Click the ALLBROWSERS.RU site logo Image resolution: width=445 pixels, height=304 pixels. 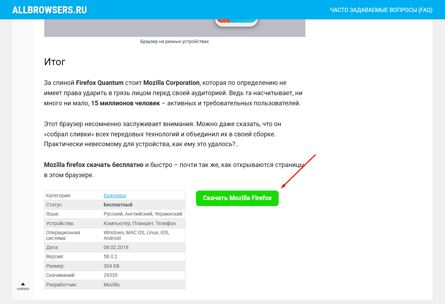click(x=49, y=10)
